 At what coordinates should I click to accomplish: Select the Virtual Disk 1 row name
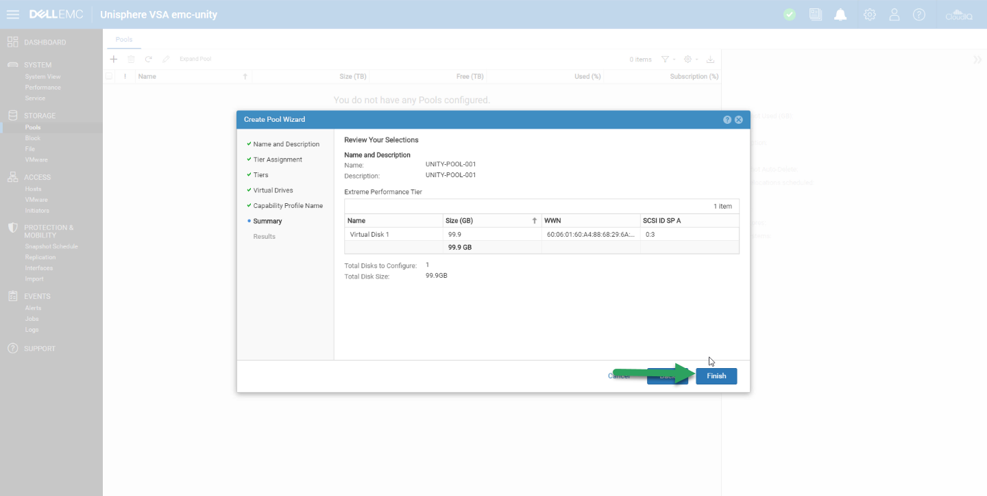(369, 235)
